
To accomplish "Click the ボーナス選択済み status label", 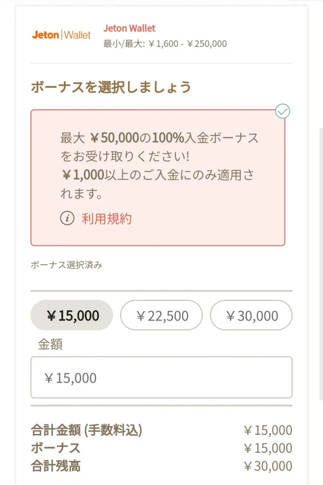I will (66, 265).
